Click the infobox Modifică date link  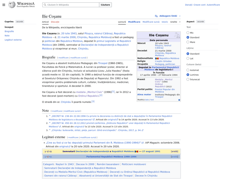147,100
